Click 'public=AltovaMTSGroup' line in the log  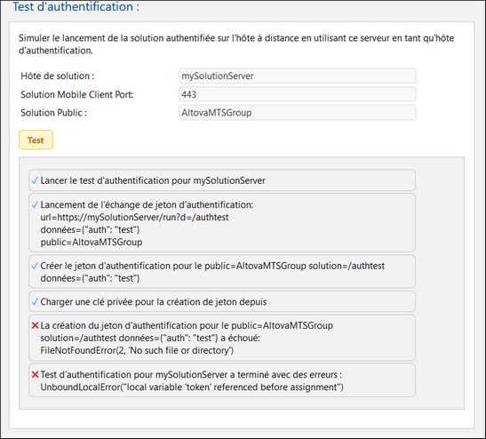(x=92, y=242)
